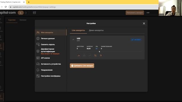The width and height of the screenshot is (182, 102).
Task: Click the Настройки dialog title
Action: tap(91, 24)
